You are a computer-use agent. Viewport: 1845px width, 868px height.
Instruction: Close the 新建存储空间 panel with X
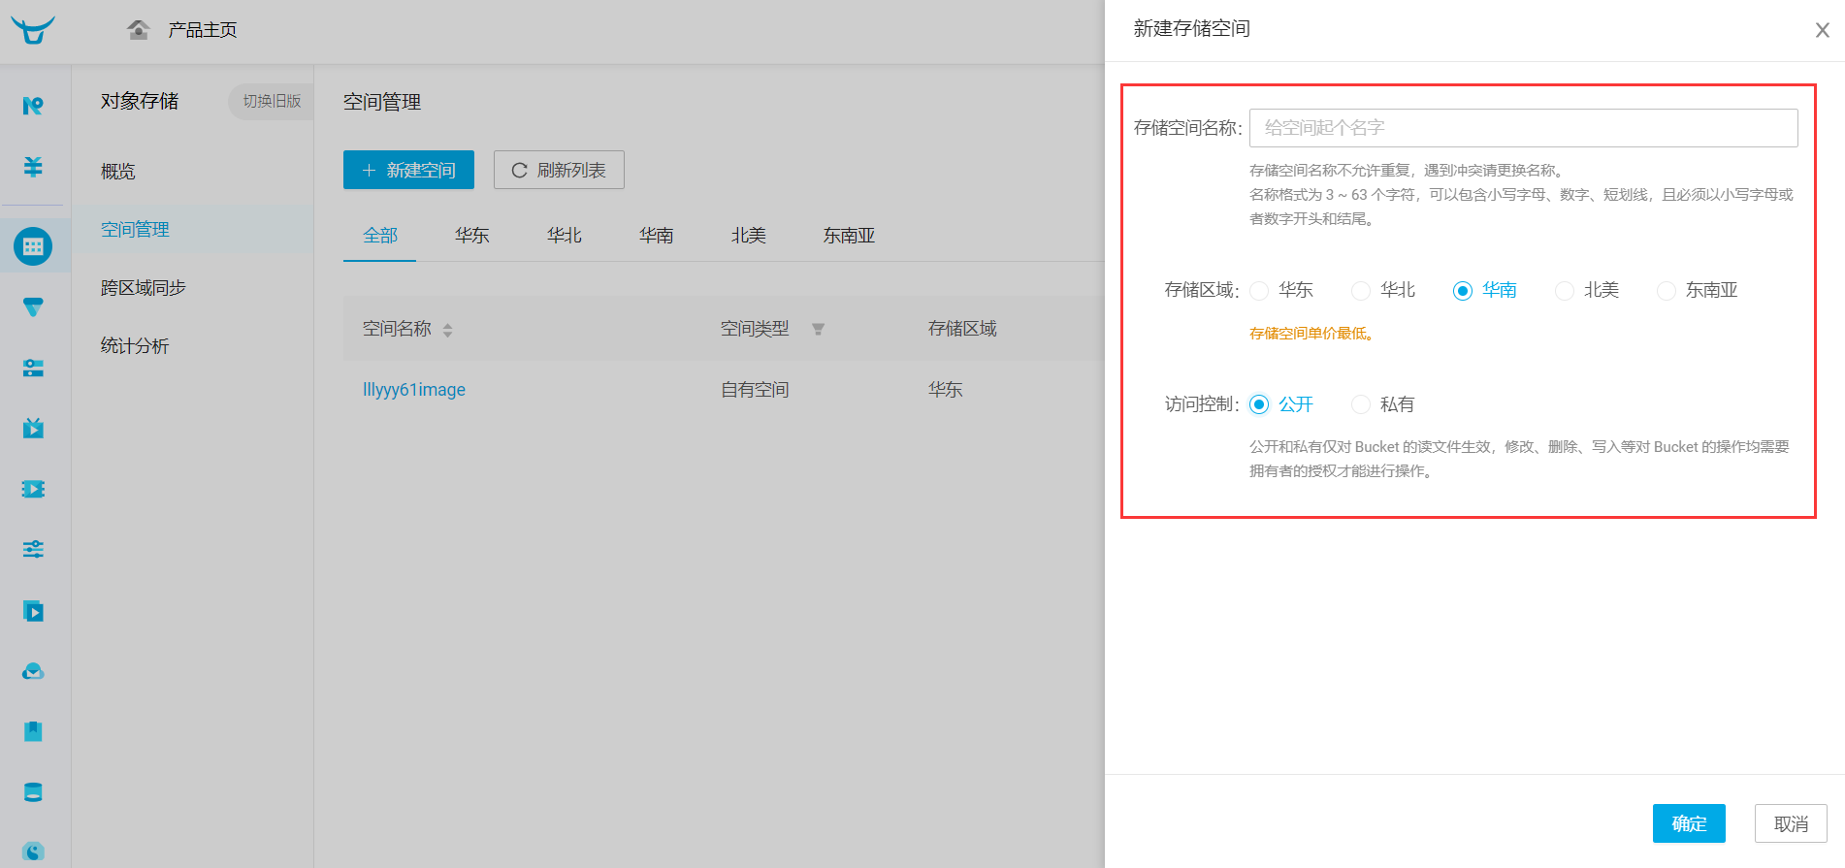point(1823,30)
